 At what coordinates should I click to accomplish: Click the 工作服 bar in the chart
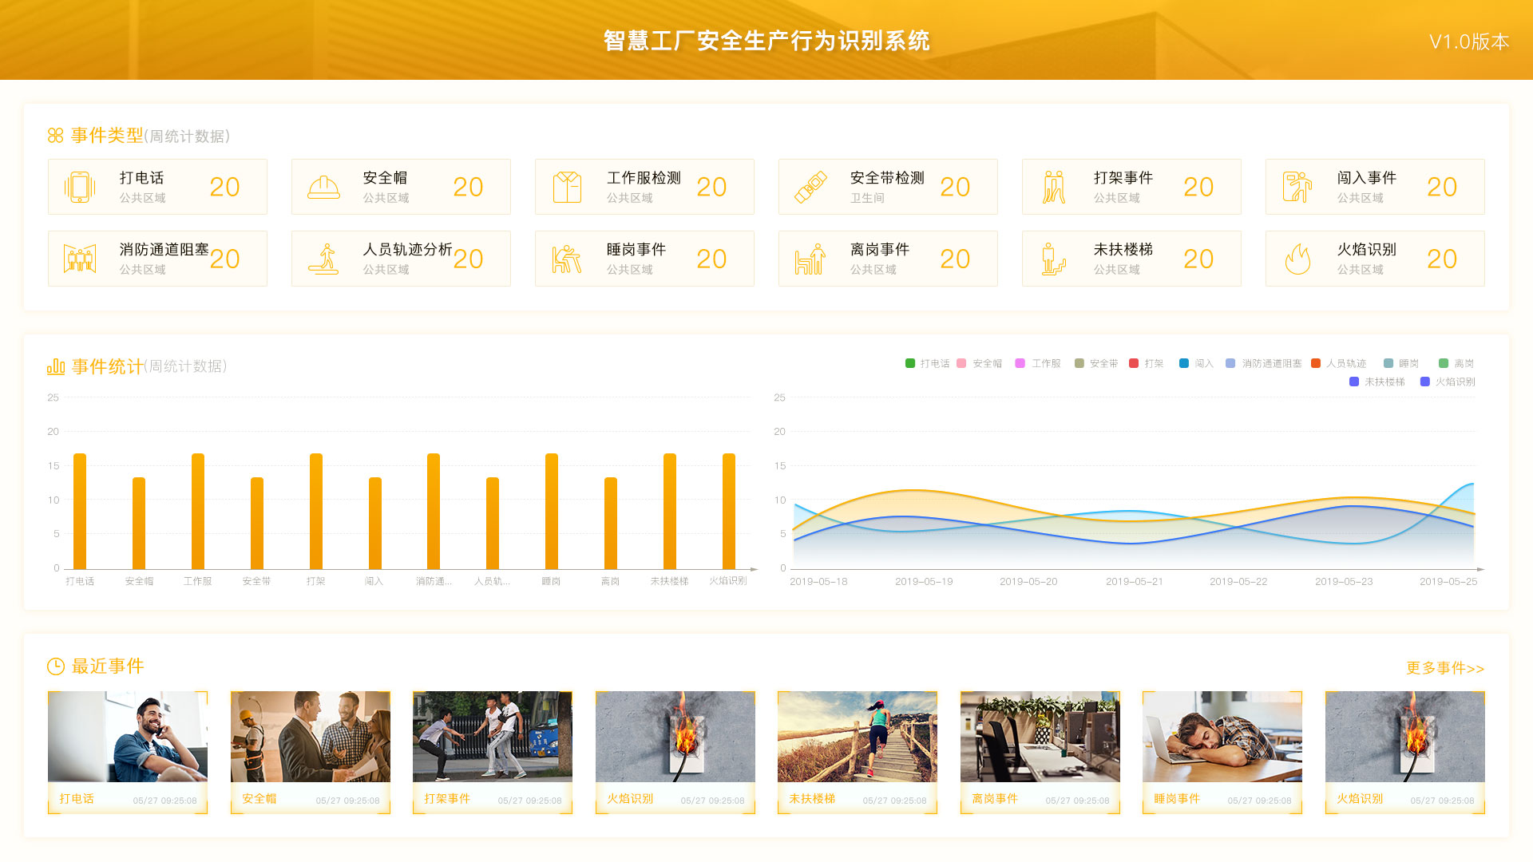pyautogui.click(x=198, y=511)
